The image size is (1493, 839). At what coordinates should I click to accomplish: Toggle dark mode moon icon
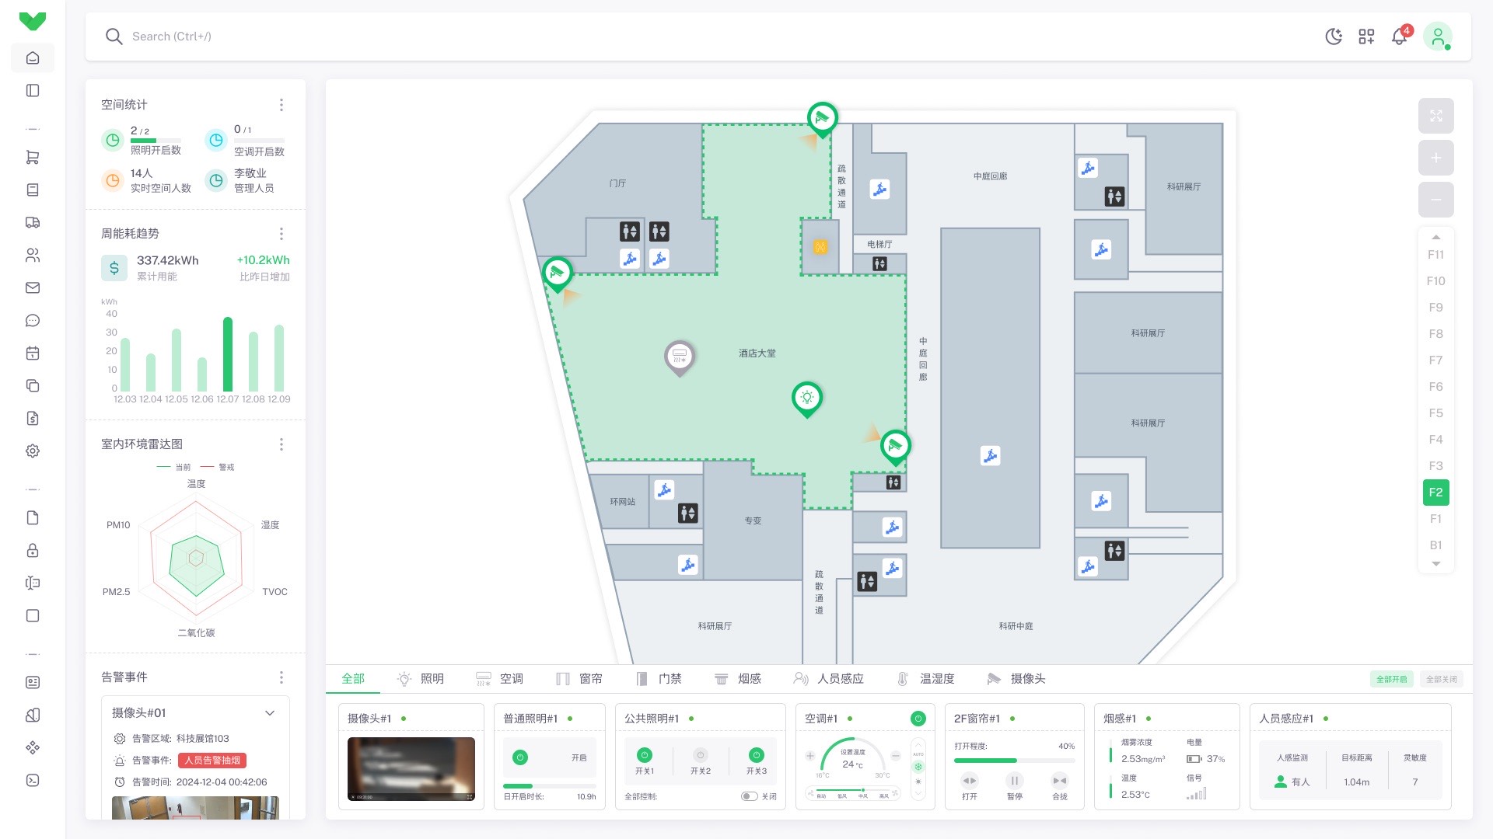click(x=1334, y=37)
